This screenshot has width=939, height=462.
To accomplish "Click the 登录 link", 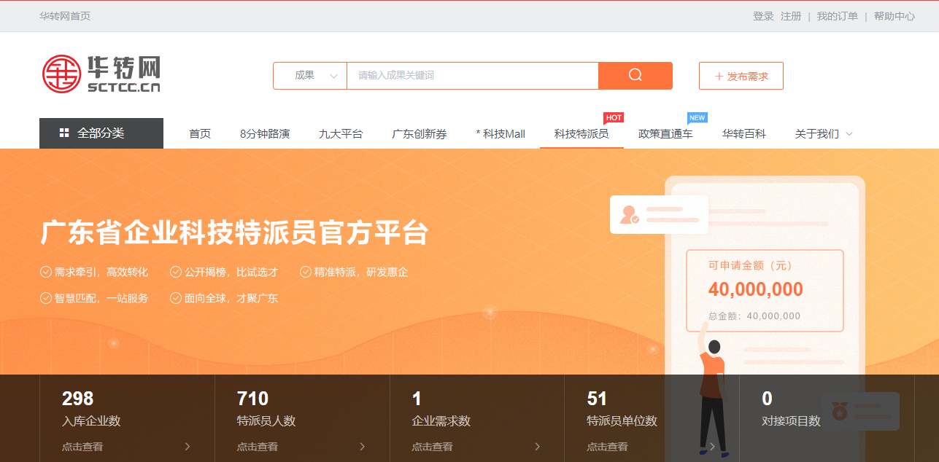I will click(763, 16).
